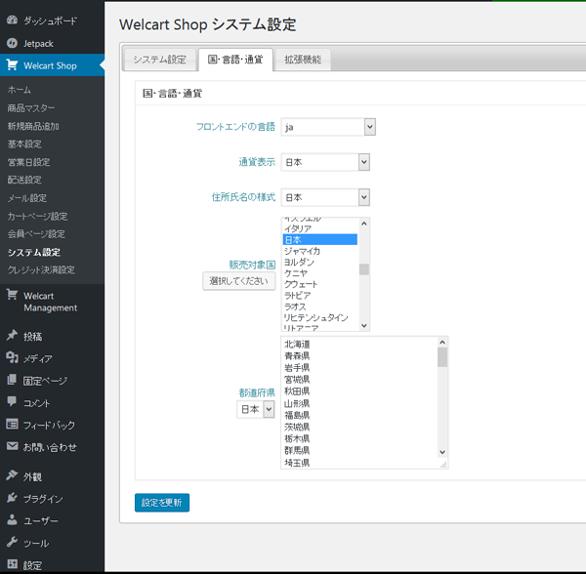Click the ユーザー person icon
Screen dimensions: 586x574
12,519
